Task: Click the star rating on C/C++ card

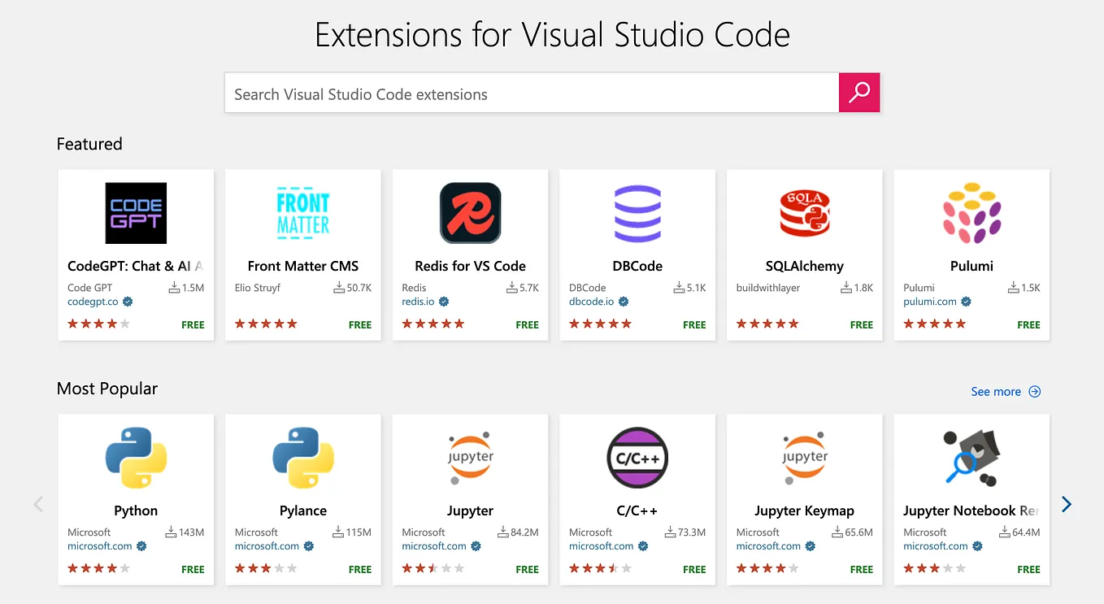Action: [x=600, y=568]
